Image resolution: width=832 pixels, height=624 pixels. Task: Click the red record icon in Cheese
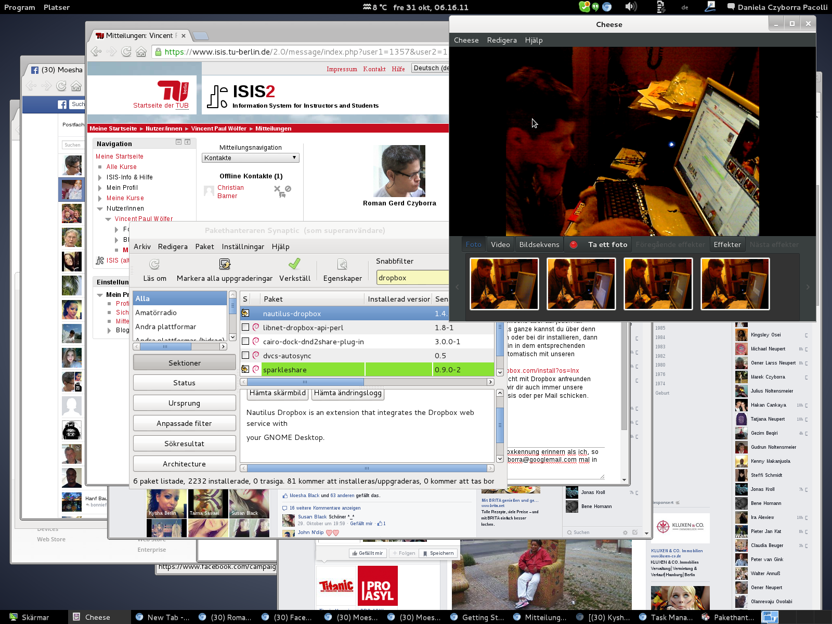pyautogui.click(x=574, y=244)
